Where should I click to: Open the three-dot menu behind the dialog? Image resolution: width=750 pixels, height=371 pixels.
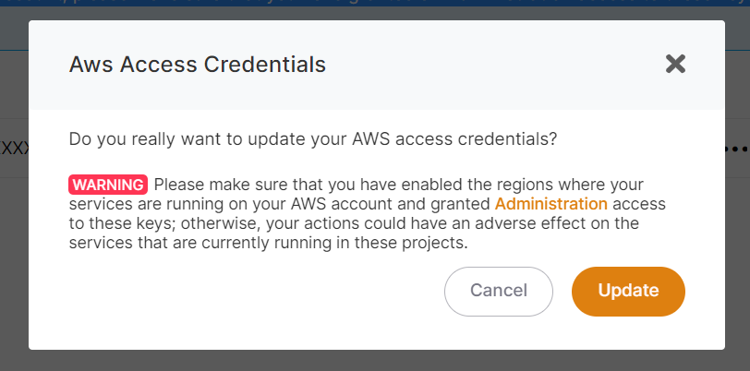pos(736,148)
